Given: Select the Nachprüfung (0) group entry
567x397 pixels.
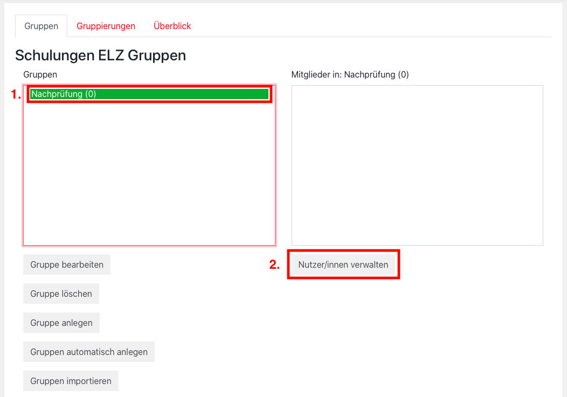Looking at the screenshot, I should coord(149,94).
